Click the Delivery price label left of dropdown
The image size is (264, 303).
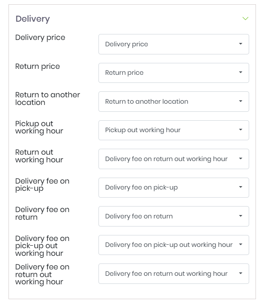pos(40,38)
